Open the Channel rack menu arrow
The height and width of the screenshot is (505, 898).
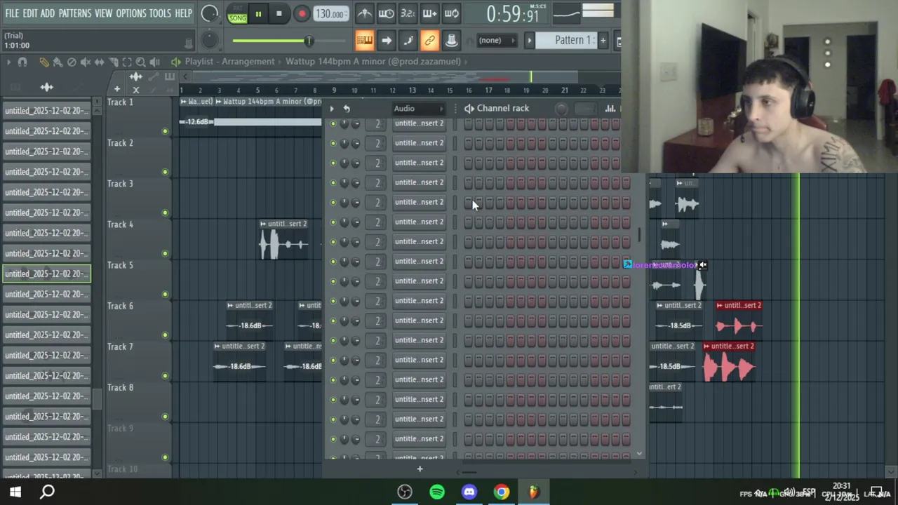pyautogui.click(x=332, y=109)
